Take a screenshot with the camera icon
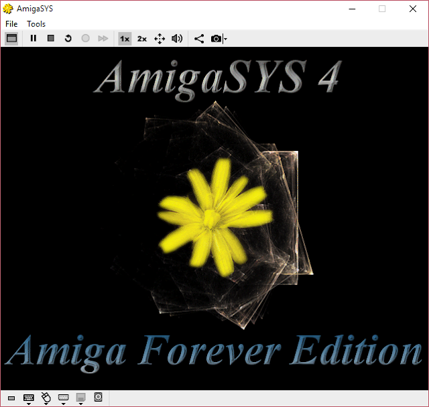 (x=216, y=39)
